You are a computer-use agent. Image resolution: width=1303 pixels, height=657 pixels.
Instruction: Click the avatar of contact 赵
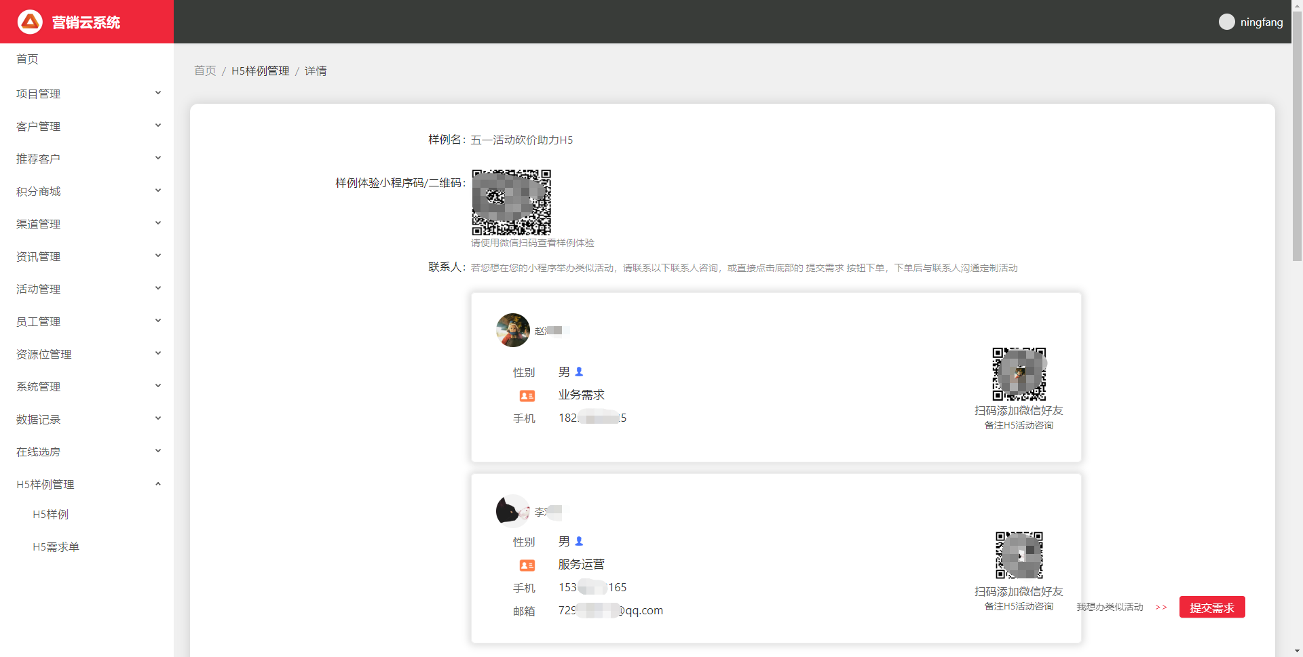[513, 330]
